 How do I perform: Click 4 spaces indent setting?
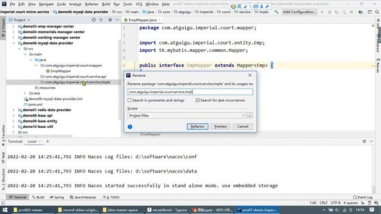click(x=351, y=203)
